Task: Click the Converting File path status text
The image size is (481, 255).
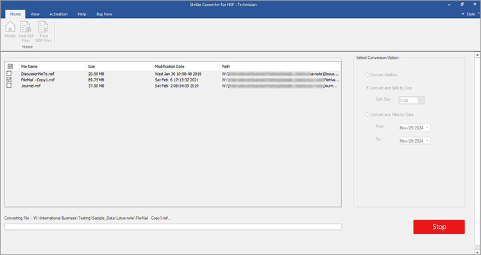Action: 88,218
